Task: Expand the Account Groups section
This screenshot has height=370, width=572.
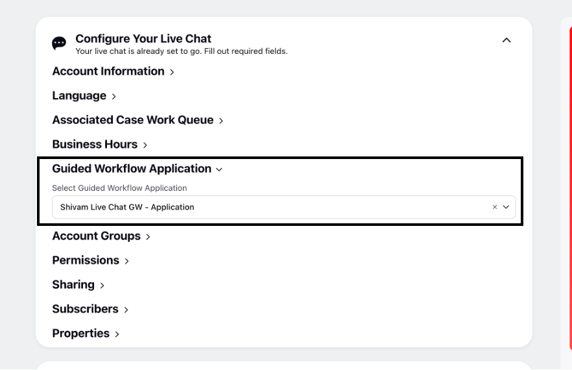Action: pos(101,236)
